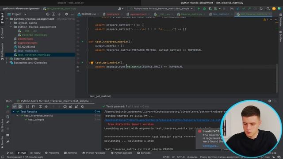Open Problems tool window tab
Screen dimensions: 283x159
point(52,153)
